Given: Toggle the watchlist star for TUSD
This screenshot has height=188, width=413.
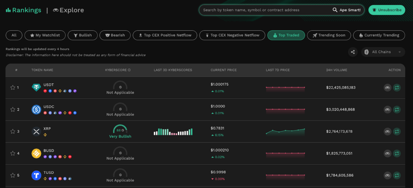Looking at the screenshot, I should pos(13,175).
